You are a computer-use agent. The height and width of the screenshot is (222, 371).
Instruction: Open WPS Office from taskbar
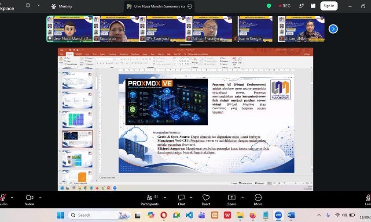click(x=228, y=215)
